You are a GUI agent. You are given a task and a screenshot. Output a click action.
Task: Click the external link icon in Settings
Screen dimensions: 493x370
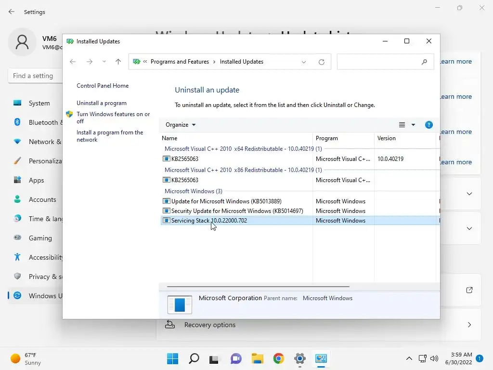469,290
